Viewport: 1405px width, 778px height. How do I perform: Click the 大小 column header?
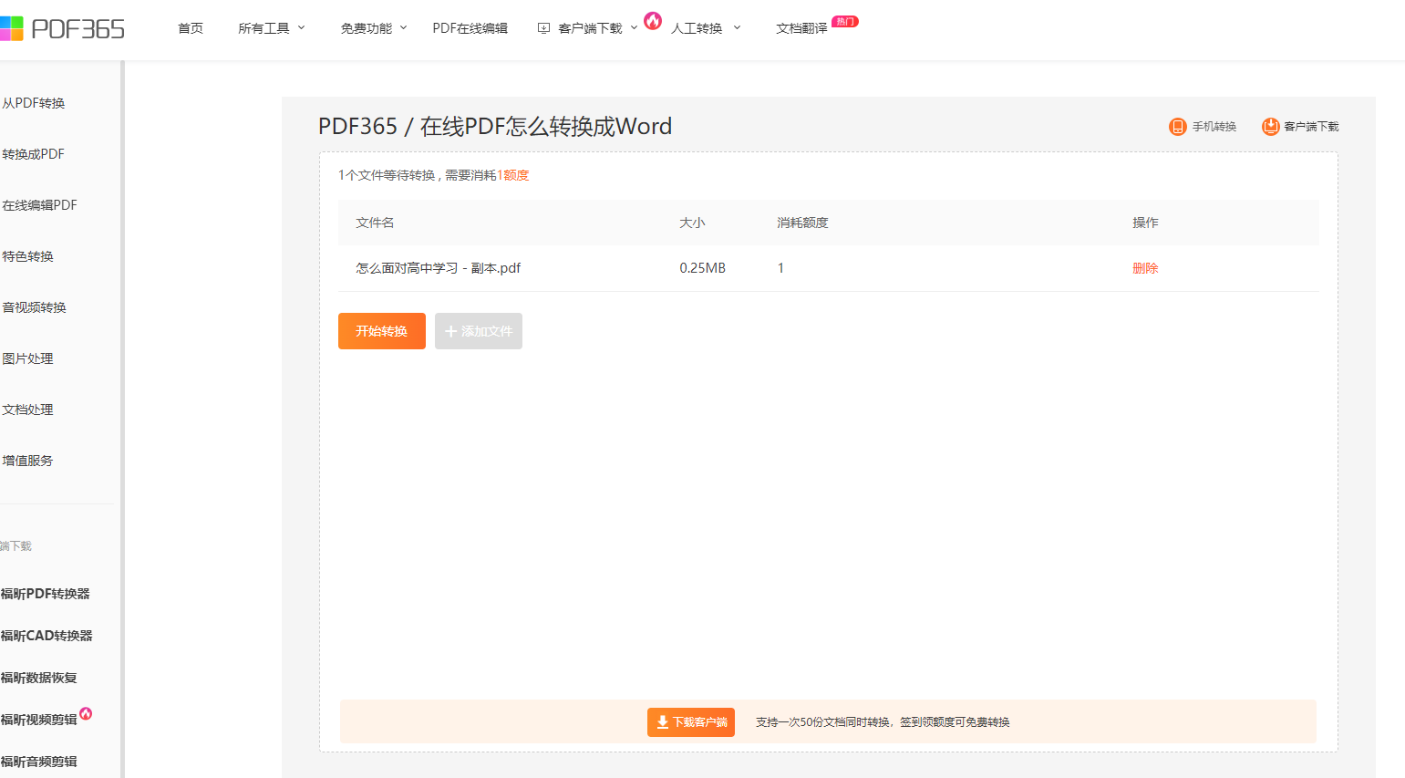pos(692,223)
